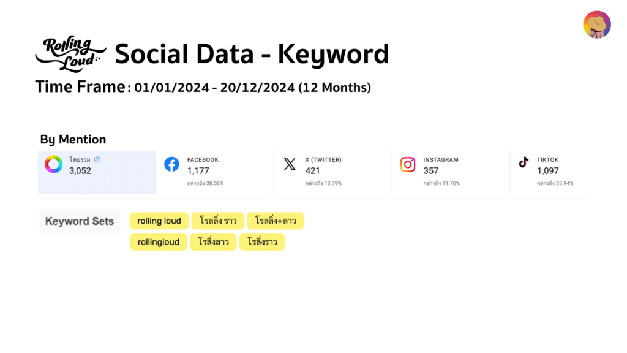Open the Rolling Loud logo
627x353 pixels.
coord(71,54)
